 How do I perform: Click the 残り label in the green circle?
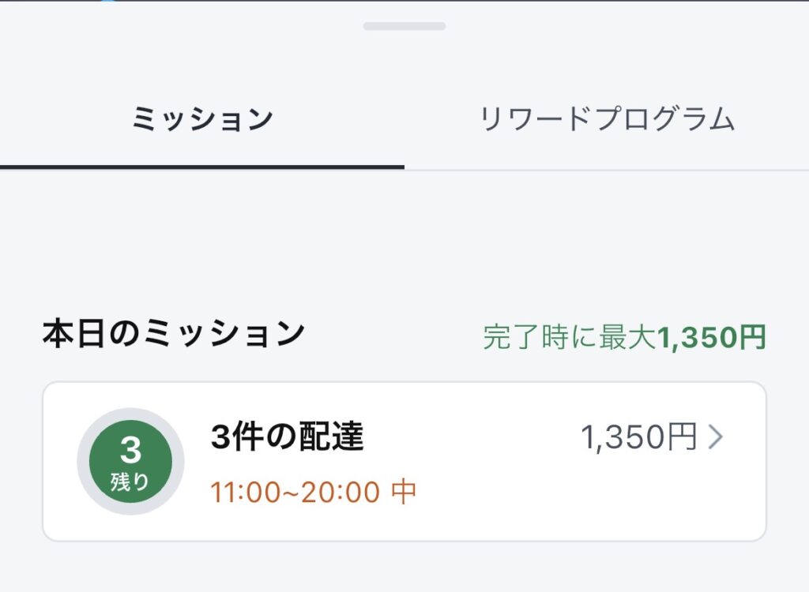pos(130,481)
